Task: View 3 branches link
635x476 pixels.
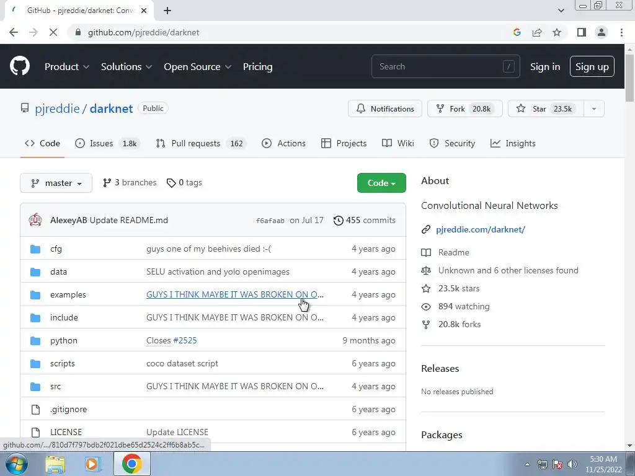Action: click(130, 183)
